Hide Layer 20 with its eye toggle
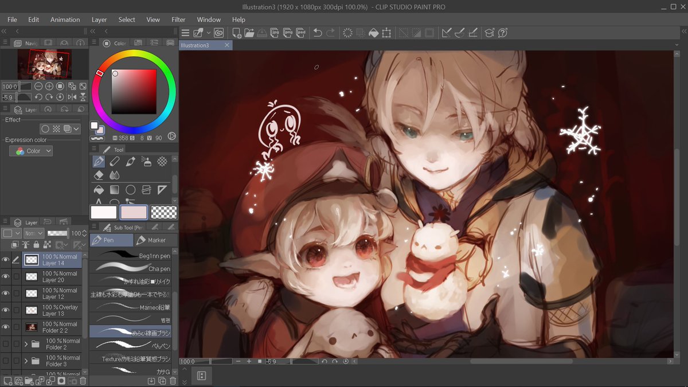The width and height of the screenshot is (688, 387). 6,276
